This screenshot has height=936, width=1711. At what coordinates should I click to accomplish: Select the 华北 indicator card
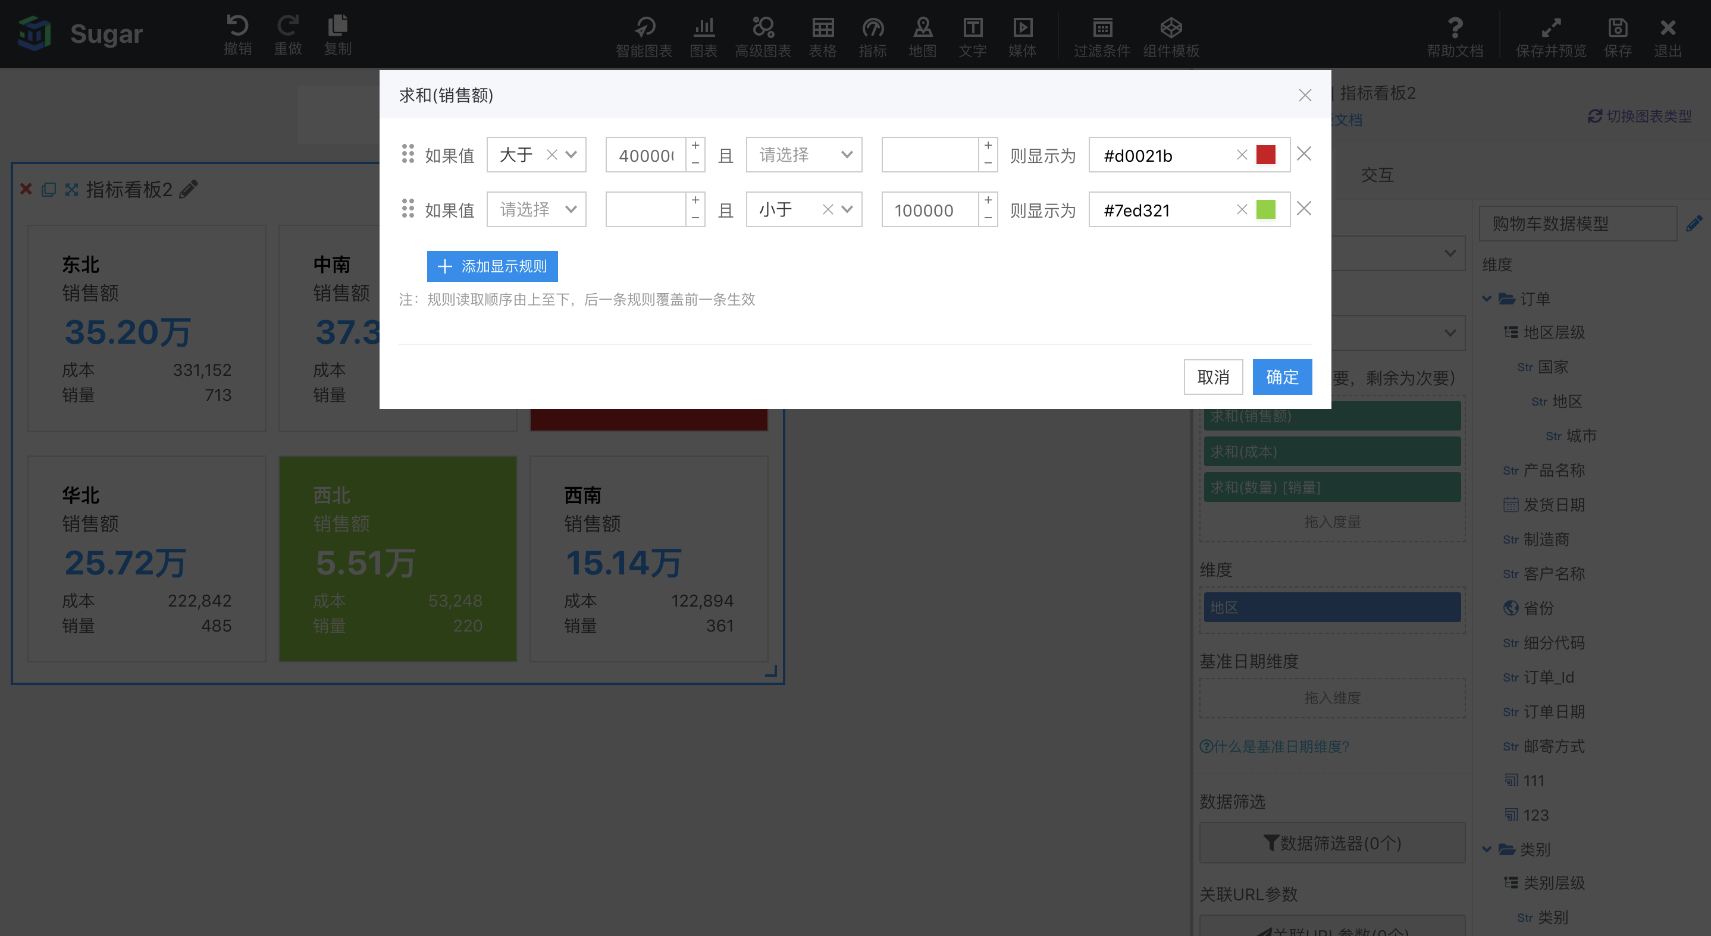(x=147, y=559)
